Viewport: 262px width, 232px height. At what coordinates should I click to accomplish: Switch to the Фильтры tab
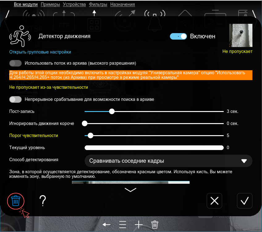pos(98,4)
